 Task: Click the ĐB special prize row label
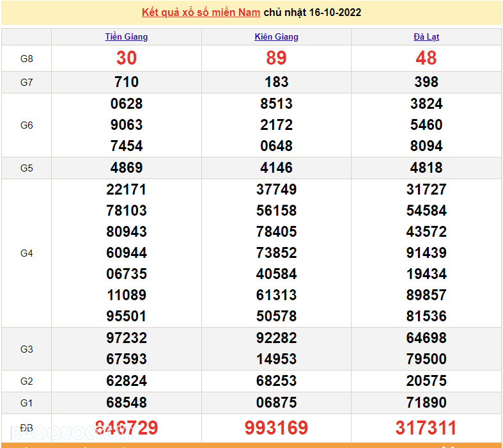26,428
